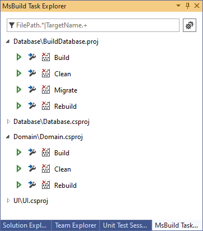The width and height of the screenshot is (203, 231).
Task: Open the window position dropdown arrow
Action: (178, 6)
